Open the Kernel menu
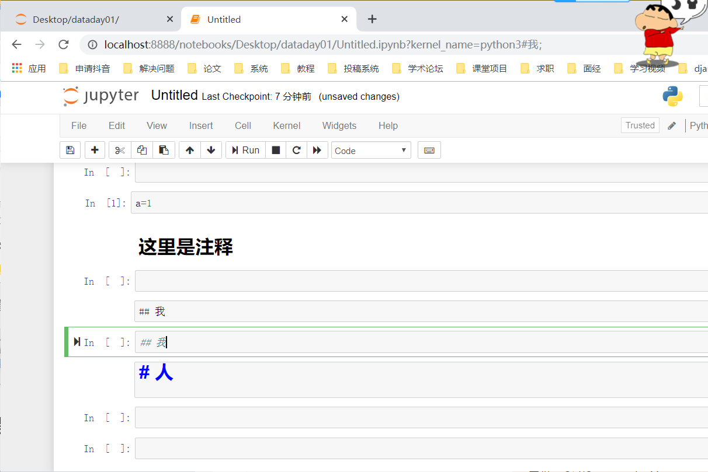 pos(286,125)
